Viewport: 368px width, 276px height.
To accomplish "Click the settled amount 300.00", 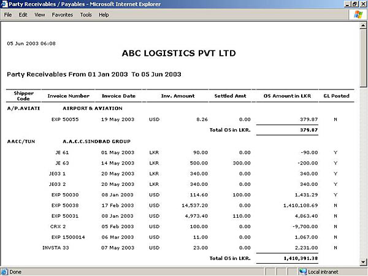I will coord(242,163).
